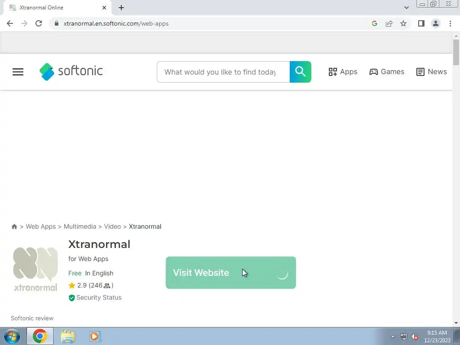Viewport: 460px width, 345px height.
Task: Open Web Apps breadcrumb link
Action: click(41, 226)
